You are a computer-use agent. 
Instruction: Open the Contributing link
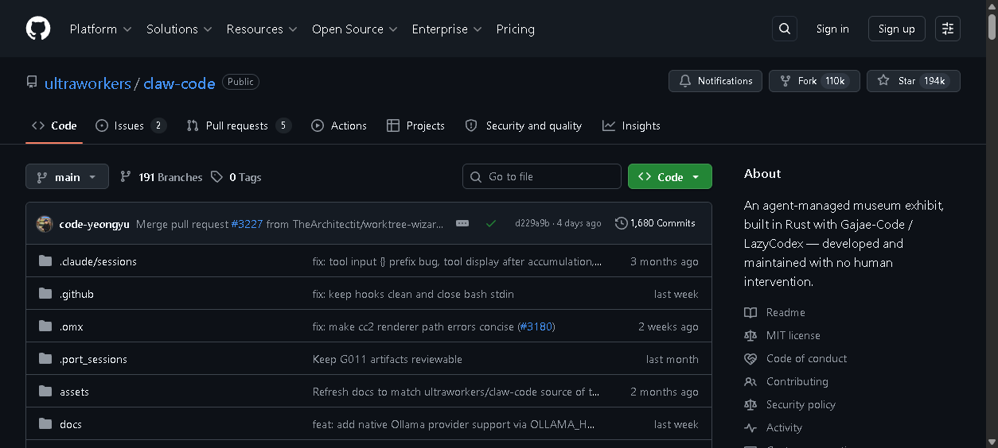(x=797, y=381)
